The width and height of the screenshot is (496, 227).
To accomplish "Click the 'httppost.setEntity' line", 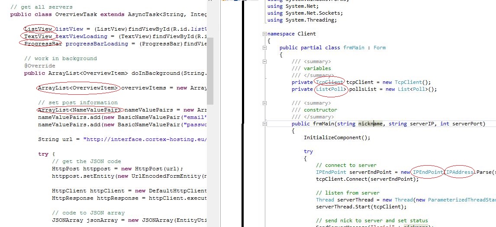I will point(129,176).
